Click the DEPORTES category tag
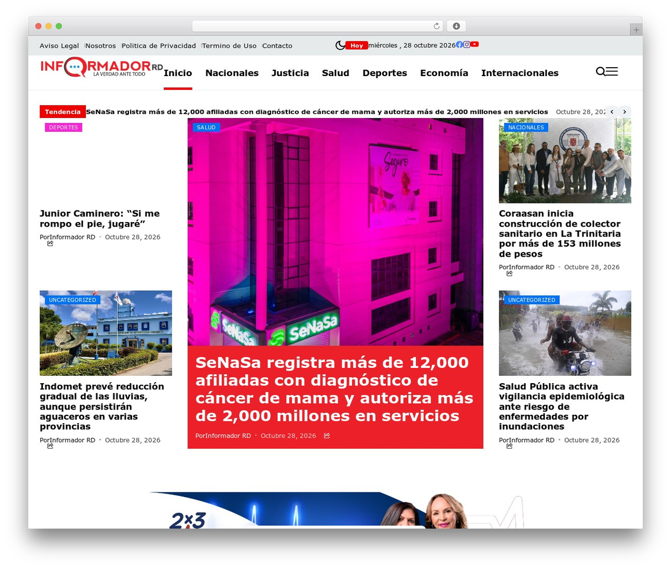This screenshot has width=671, height=569. coord(63,127)
